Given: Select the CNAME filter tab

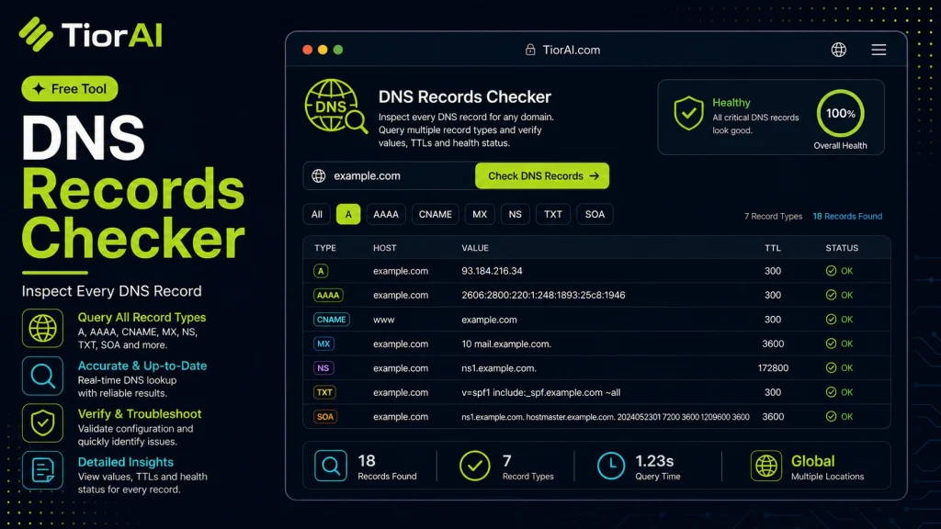Looking at the screenshot, I should pos(435,214).
